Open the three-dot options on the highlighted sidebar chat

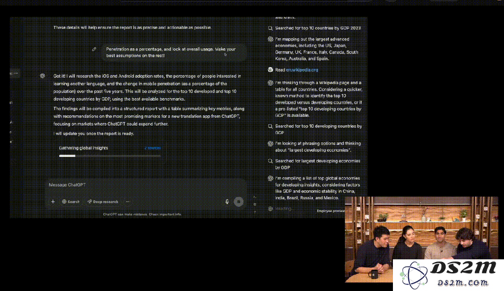pyautogui.click(x=16, y=73)
